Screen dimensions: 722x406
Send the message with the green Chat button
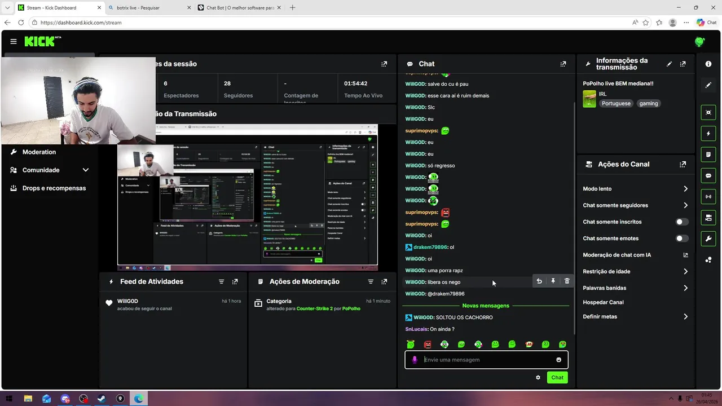557,378
